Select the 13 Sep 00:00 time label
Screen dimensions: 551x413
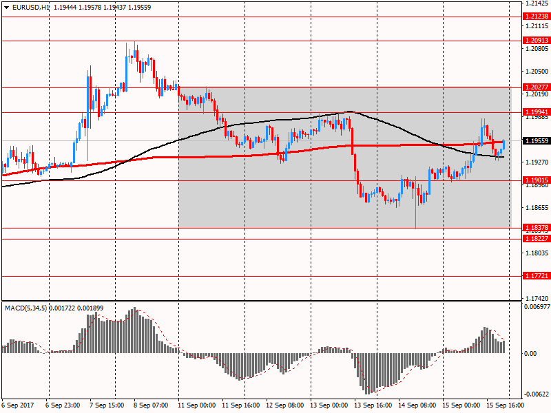click(329, 405)
